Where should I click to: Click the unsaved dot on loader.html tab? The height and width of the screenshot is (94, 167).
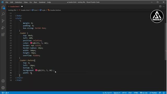[22, 7]
